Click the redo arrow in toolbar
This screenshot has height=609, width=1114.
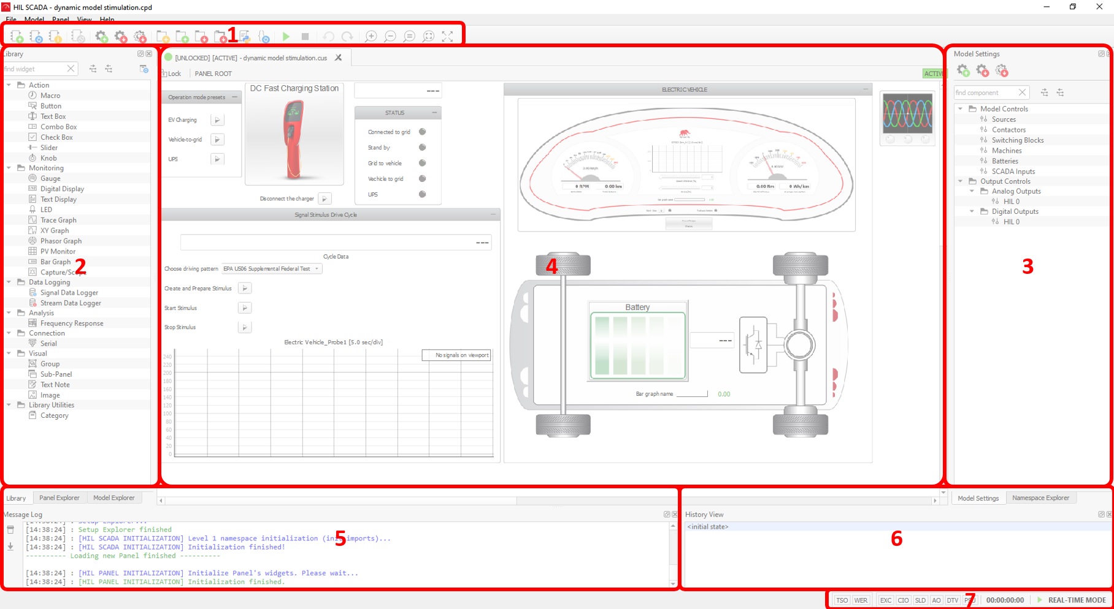(347, 37)
